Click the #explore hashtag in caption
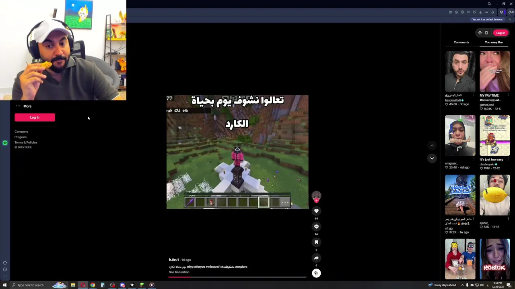 (x=241, y=267)
